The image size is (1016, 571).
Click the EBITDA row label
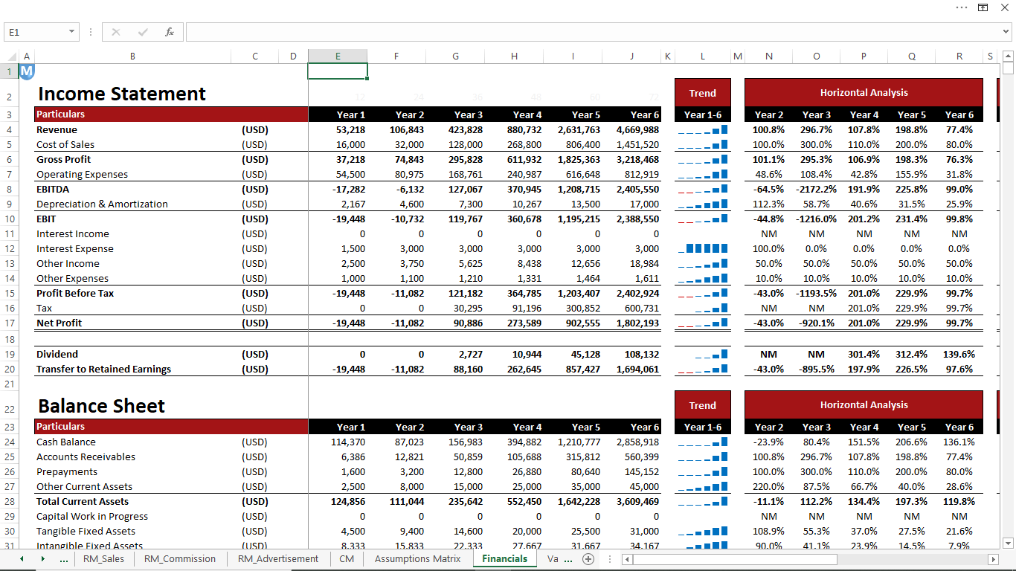coord(53,190)
